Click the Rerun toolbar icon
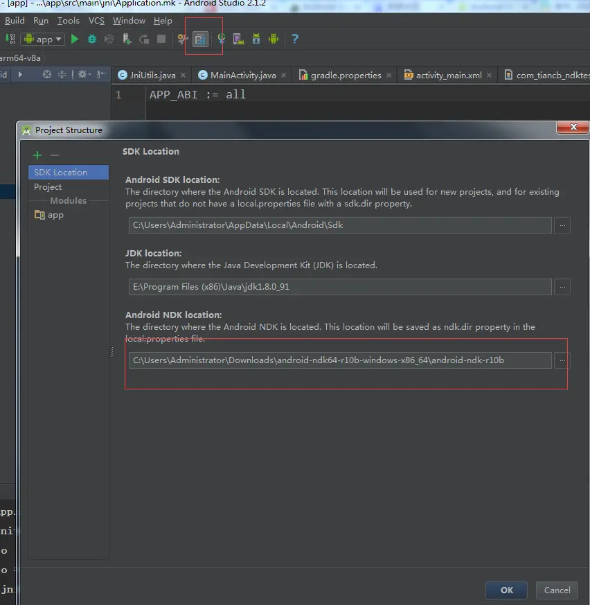 tap(144, 39)
